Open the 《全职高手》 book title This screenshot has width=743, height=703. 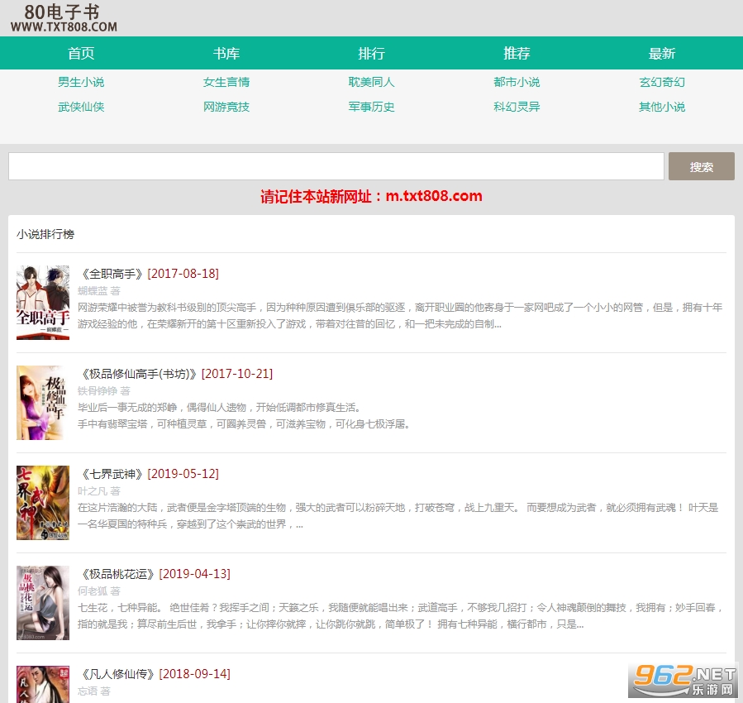click(112, 274)
